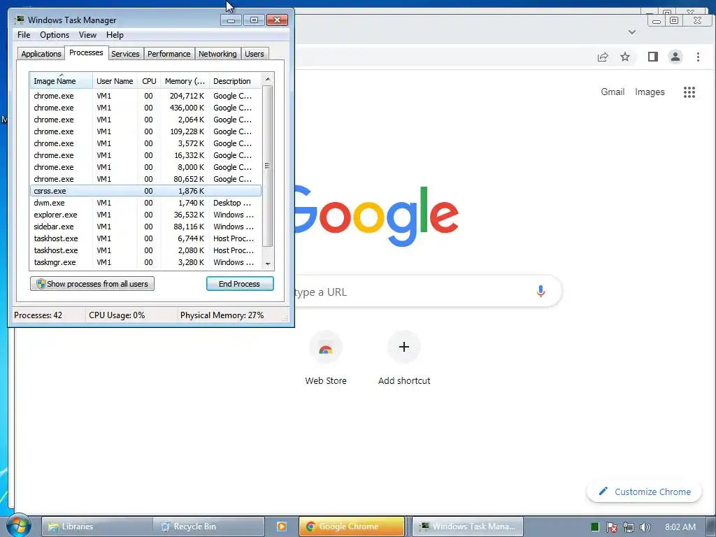
Task: Select chrome.exe using 80,652 K
Action: click(x=145, y=179)
